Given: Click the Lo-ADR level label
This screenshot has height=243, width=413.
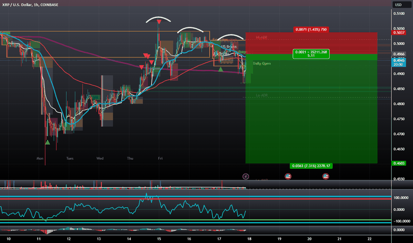Looking at the screenshot, I should (x=261, y=95).
